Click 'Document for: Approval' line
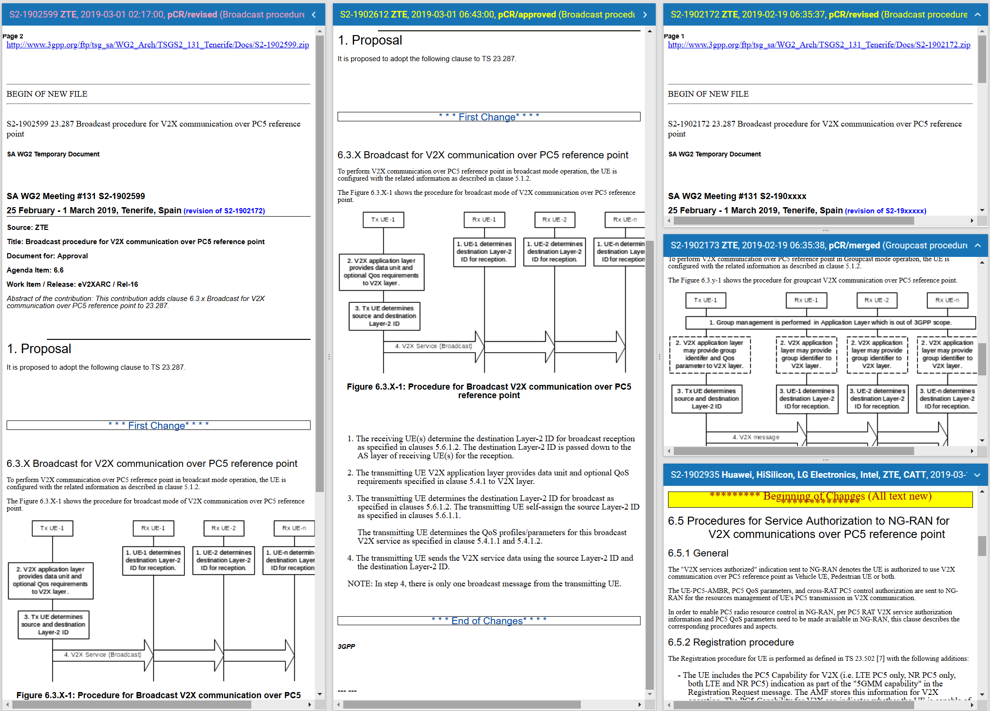Screen dimensions: 990x711 tap(47, 256)
